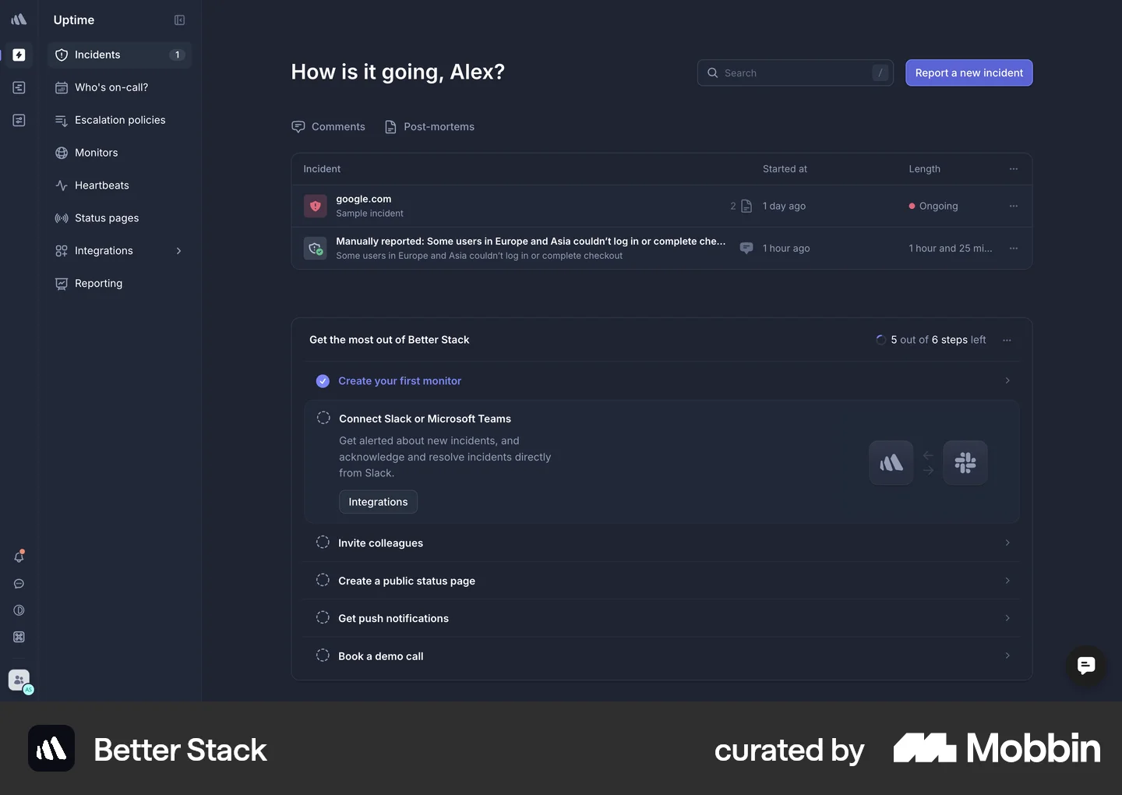Open comment bubble icon on manually reported row
The width and height of the screenshot is (1122, 795).
(746, 248)
